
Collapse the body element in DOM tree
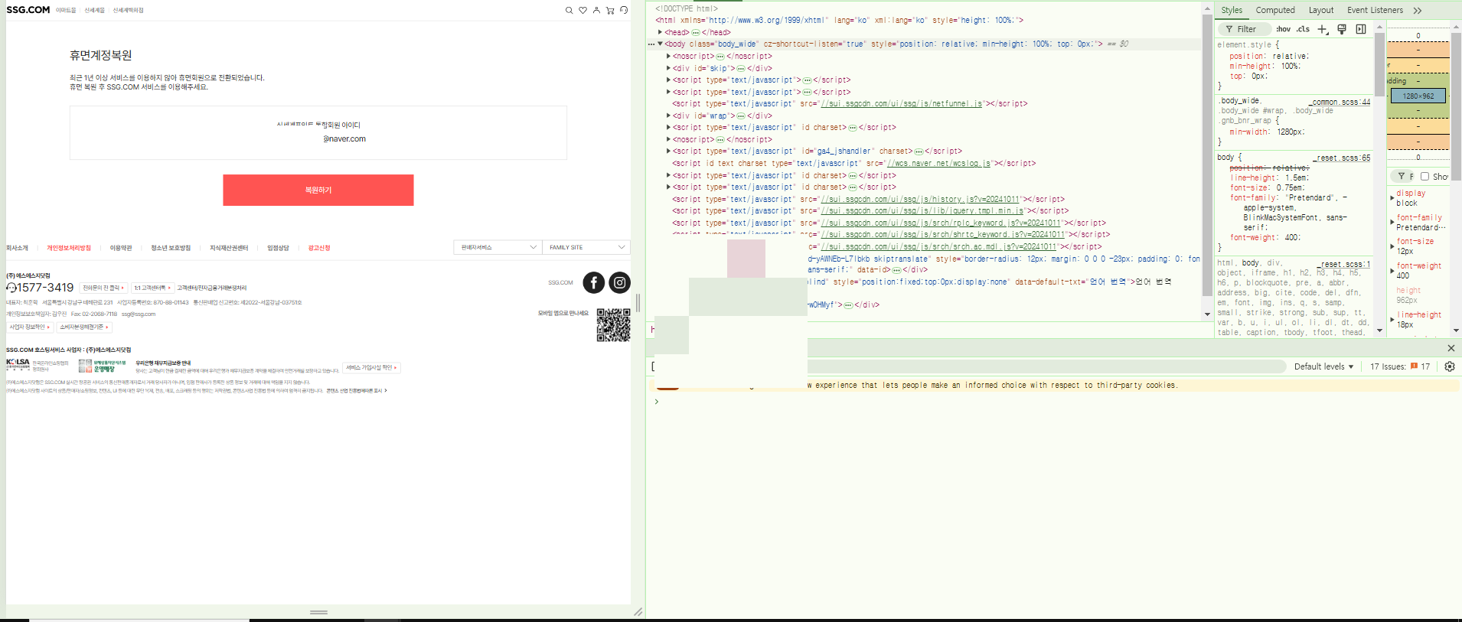[660, 44]
